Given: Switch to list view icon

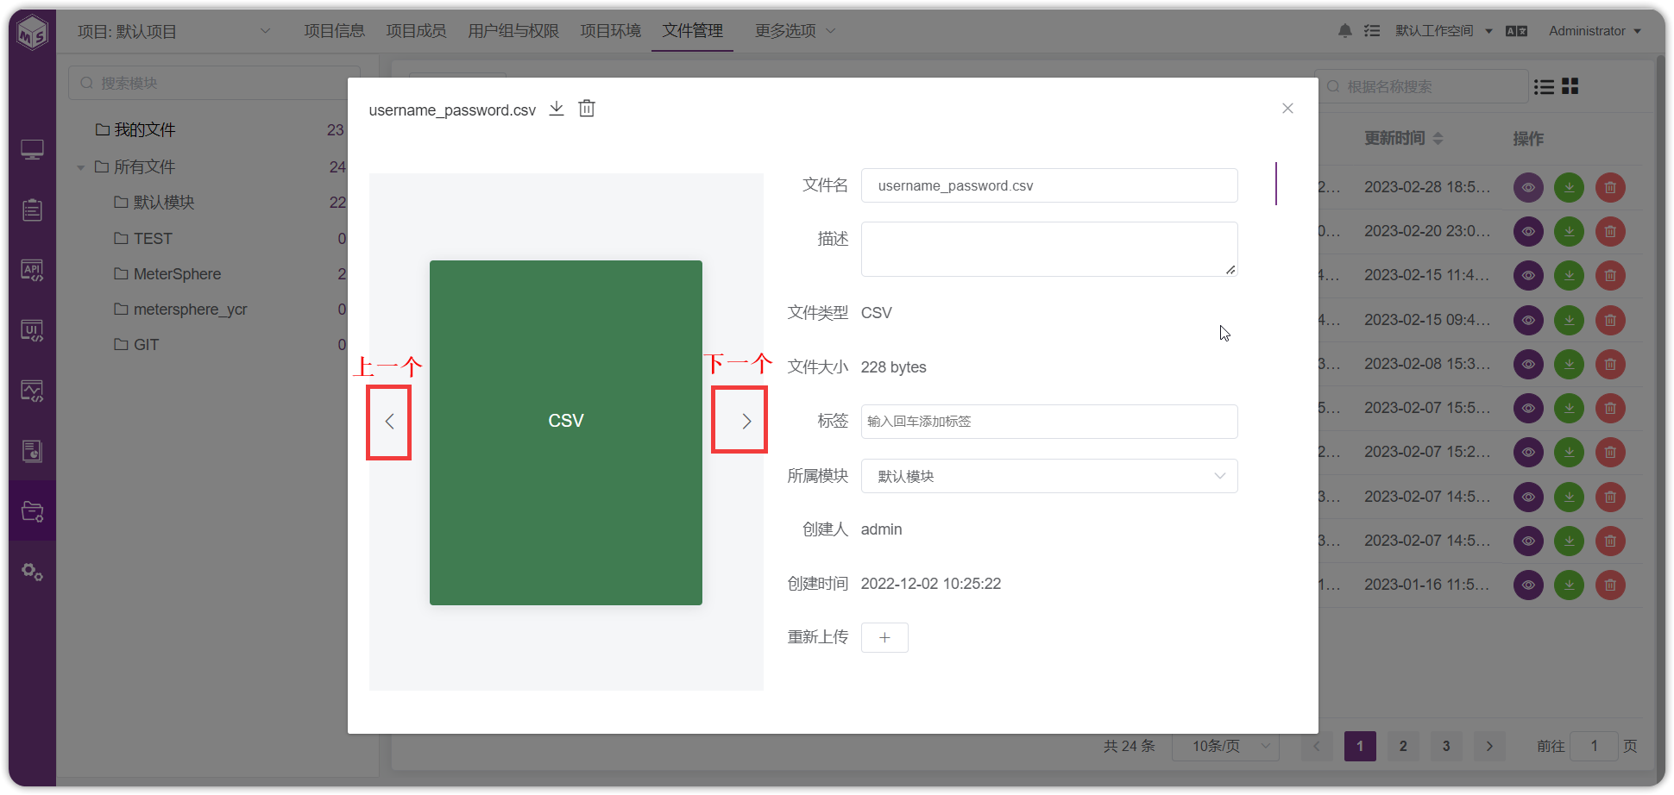Looking at the screenshot, I should tap(1545, 86).
